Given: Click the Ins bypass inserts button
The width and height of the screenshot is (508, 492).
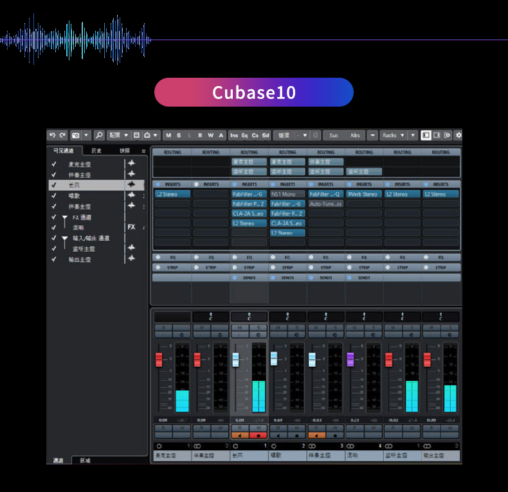Looking at the screenshot, I should [x=234, y=136].
